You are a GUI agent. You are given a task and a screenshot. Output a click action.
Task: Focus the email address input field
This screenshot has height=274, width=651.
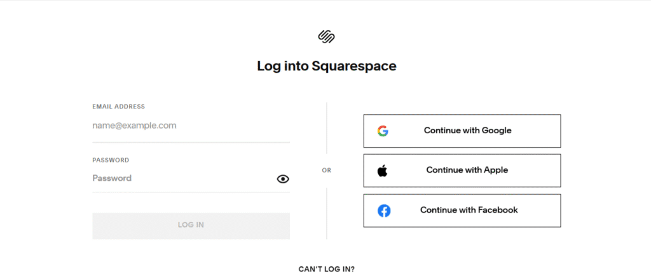pyautogui.click(x=191, y=126)
